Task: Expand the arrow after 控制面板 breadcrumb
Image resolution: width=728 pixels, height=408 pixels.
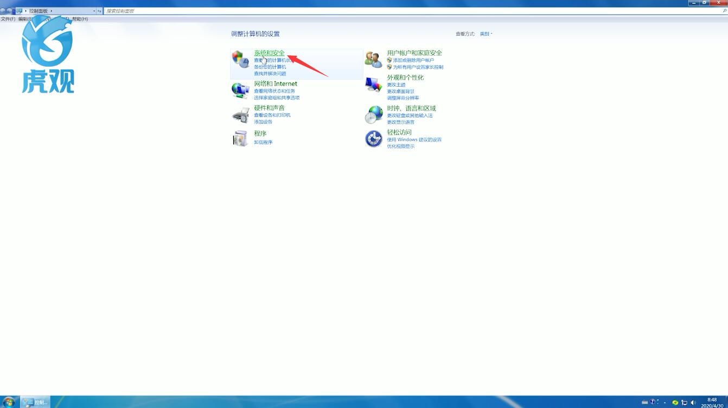Action: point(52,11)
